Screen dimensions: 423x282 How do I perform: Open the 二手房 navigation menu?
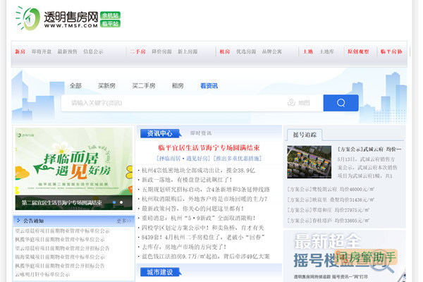tap(137, 51)
